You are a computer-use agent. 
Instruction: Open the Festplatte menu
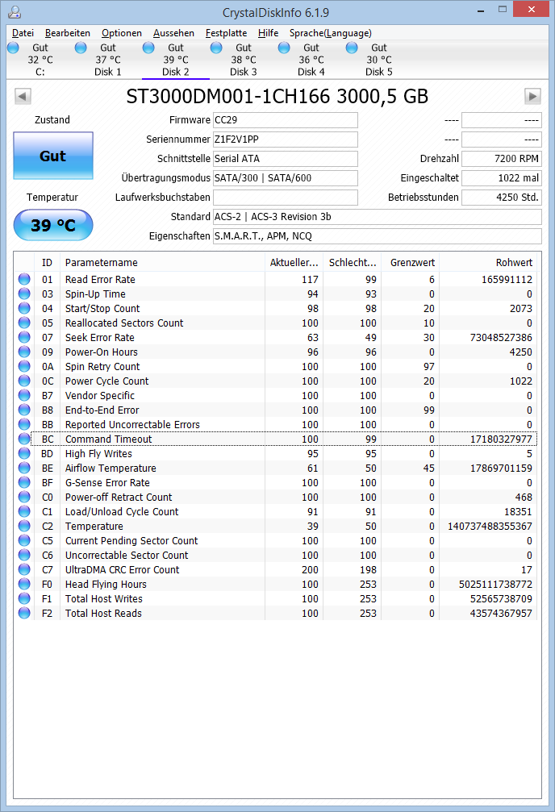(227, 33)
